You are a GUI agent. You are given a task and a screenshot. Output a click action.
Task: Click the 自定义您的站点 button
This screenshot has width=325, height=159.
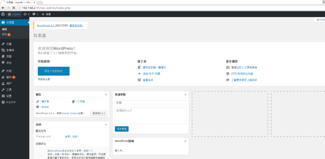pos(54,71)
